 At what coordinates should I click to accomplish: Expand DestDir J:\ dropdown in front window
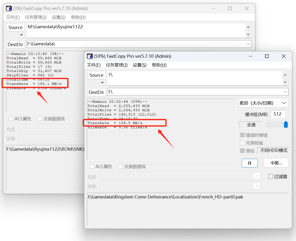pos(285,92)
